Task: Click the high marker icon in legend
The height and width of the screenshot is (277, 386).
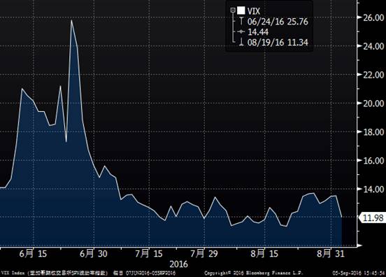Action: point(241,22)
